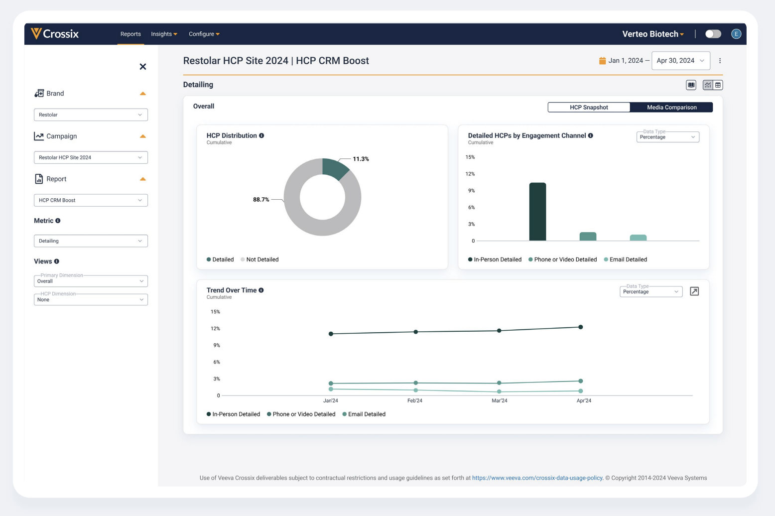Expand Trend Over Time chart fullscreen
Screen dimensions: 775x516
(x=694, y=291)
